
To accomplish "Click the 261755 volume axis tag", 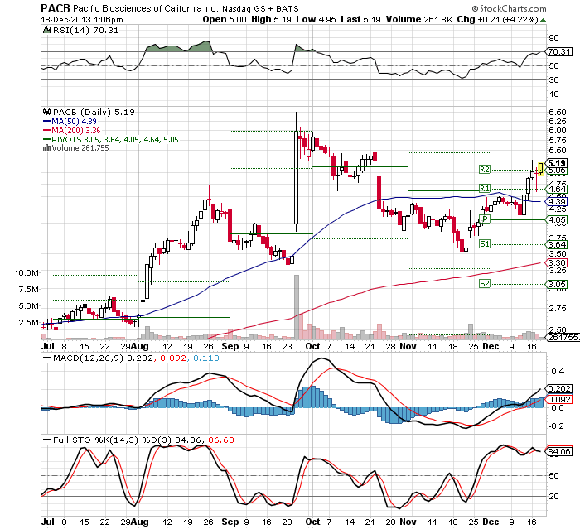I will pyautogui.click(x=561, y=337).
